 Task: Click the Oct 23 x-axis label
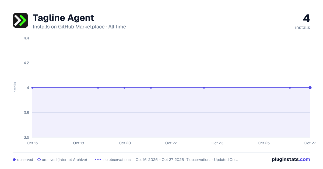click(x=217, y=143)
